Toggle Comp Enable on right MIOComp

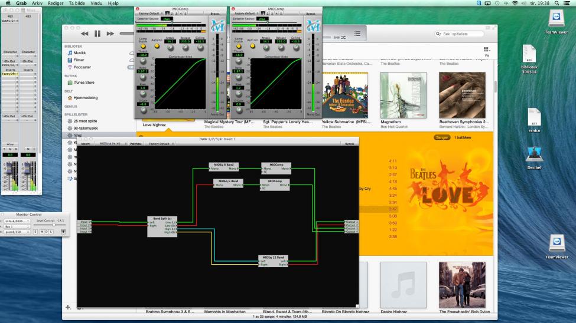tap(239, 46)
